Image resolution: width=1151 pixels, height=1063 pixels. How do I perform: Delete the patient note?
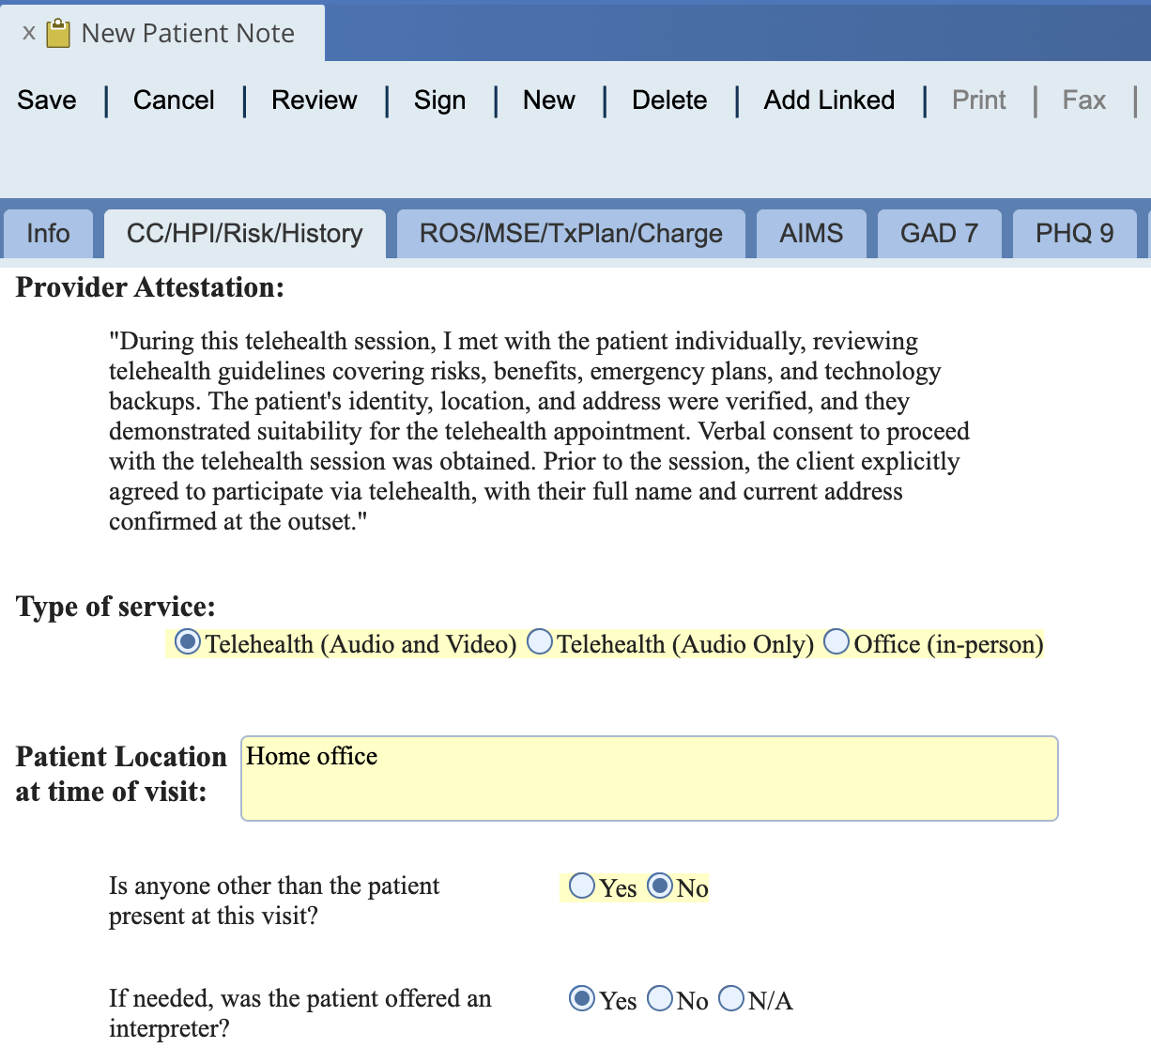pyautogui.click(x=669, y=100)
